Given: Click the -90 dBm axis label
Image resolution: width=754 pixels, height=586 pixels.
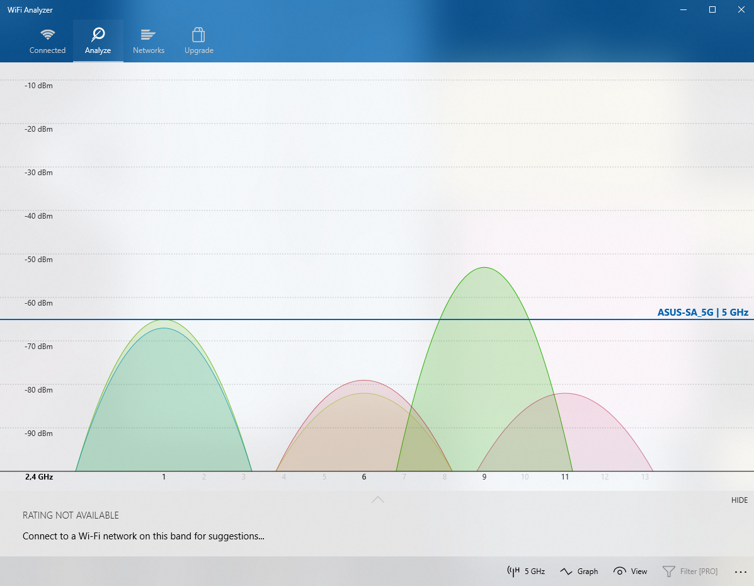Looking at the screenshot, I should [x=38, y=434].
